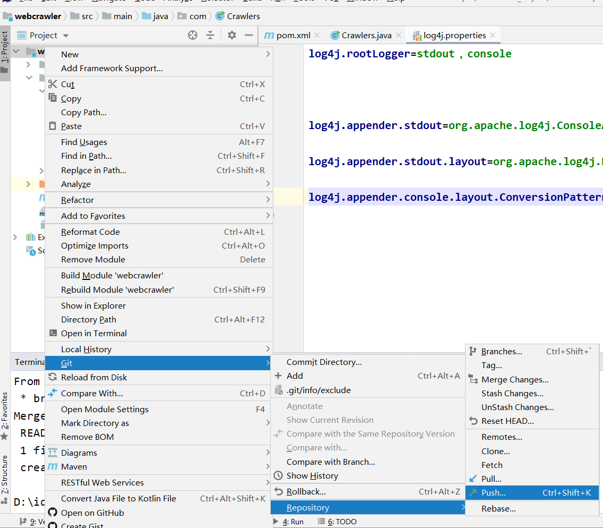The height and width of the screenshot is (528, 603).
Task: Click the locate/select opened file target icon
Action: point(193,35)
